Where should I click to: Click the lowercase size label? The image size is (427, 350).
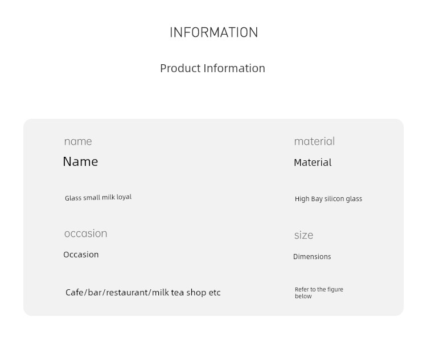pos(303,235)
